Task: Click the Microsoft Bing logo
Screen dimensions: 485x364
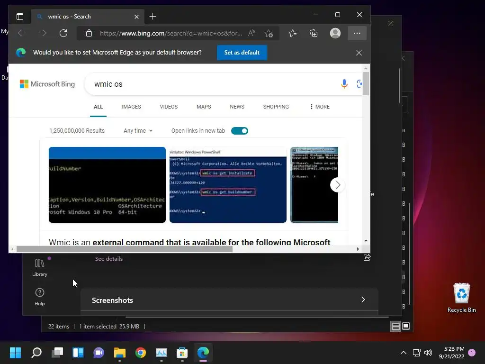Action: (47, 84)
